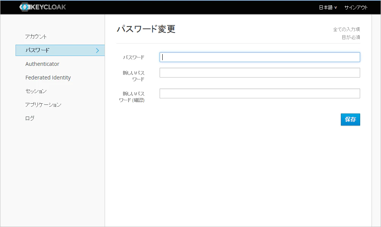
Task: Click the 新しいパスワード field label
Action: tap(133, 76)
